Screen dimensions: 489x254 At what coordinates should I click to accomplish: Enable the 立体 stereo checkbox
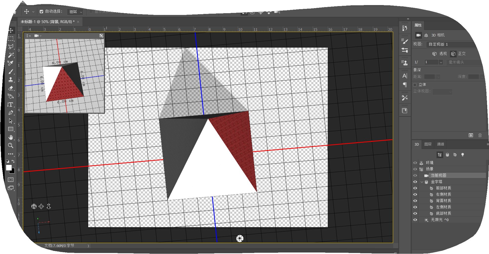click(x=415, y=85)
